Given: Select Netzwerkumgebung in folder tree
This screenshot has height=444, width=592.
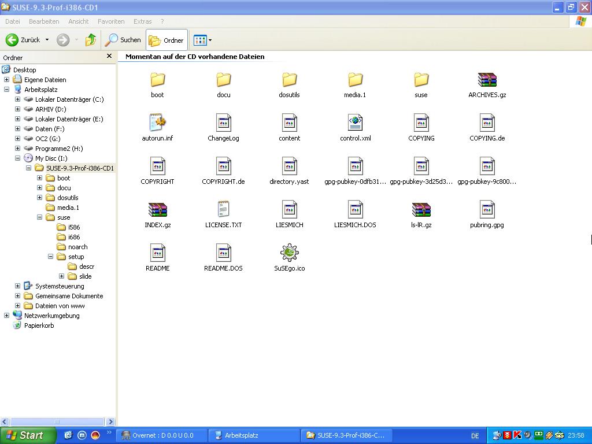Looking at the screenshot, I should [51, 315].
